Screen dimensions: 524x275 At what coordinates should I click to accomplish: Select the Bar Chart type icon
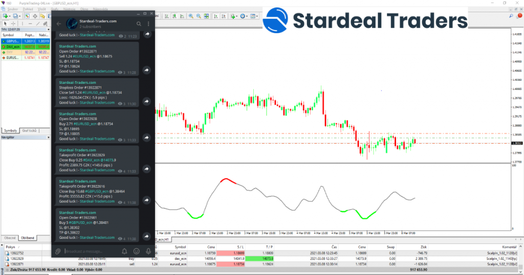pos(166,16)
